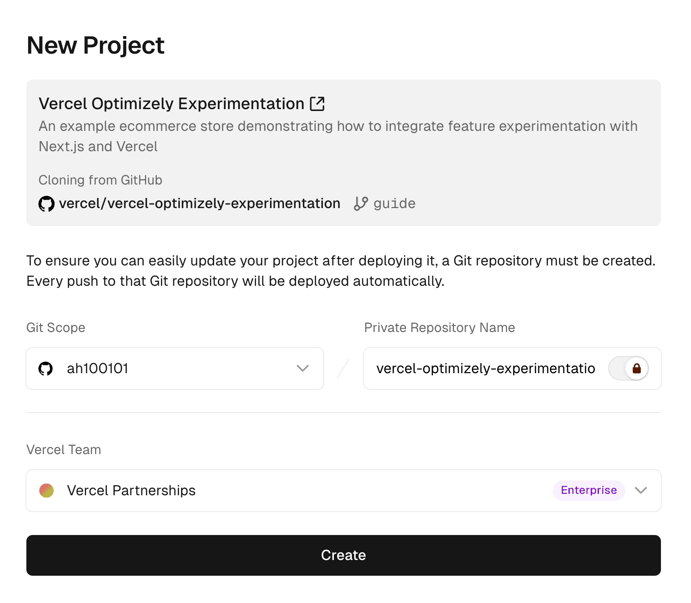Open the Vercel Optimizely Experimentation title link

(172, 104)
